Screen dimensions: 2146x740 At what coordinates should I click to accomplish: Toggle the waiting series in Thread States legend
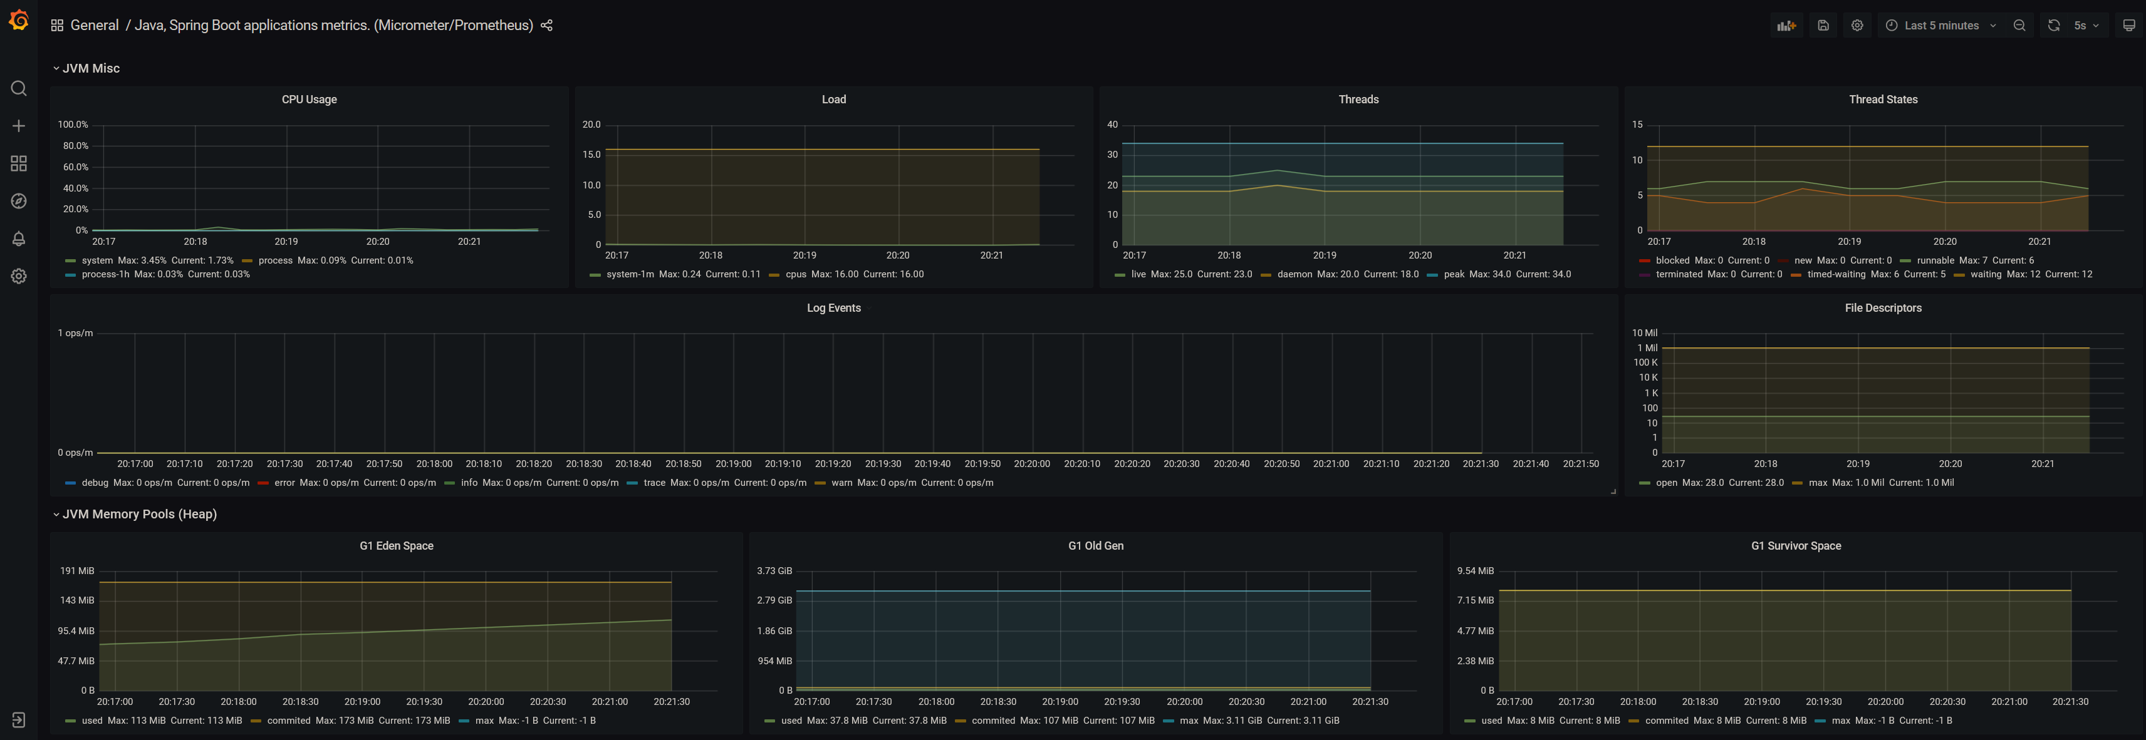1985,275
